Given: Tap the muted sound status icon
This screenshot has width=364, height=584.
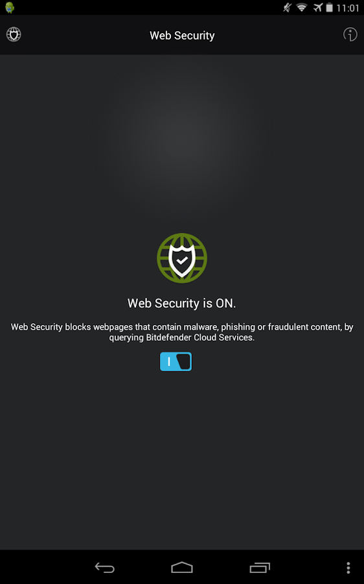Looking at the screenshot, I should coord(287,7).
